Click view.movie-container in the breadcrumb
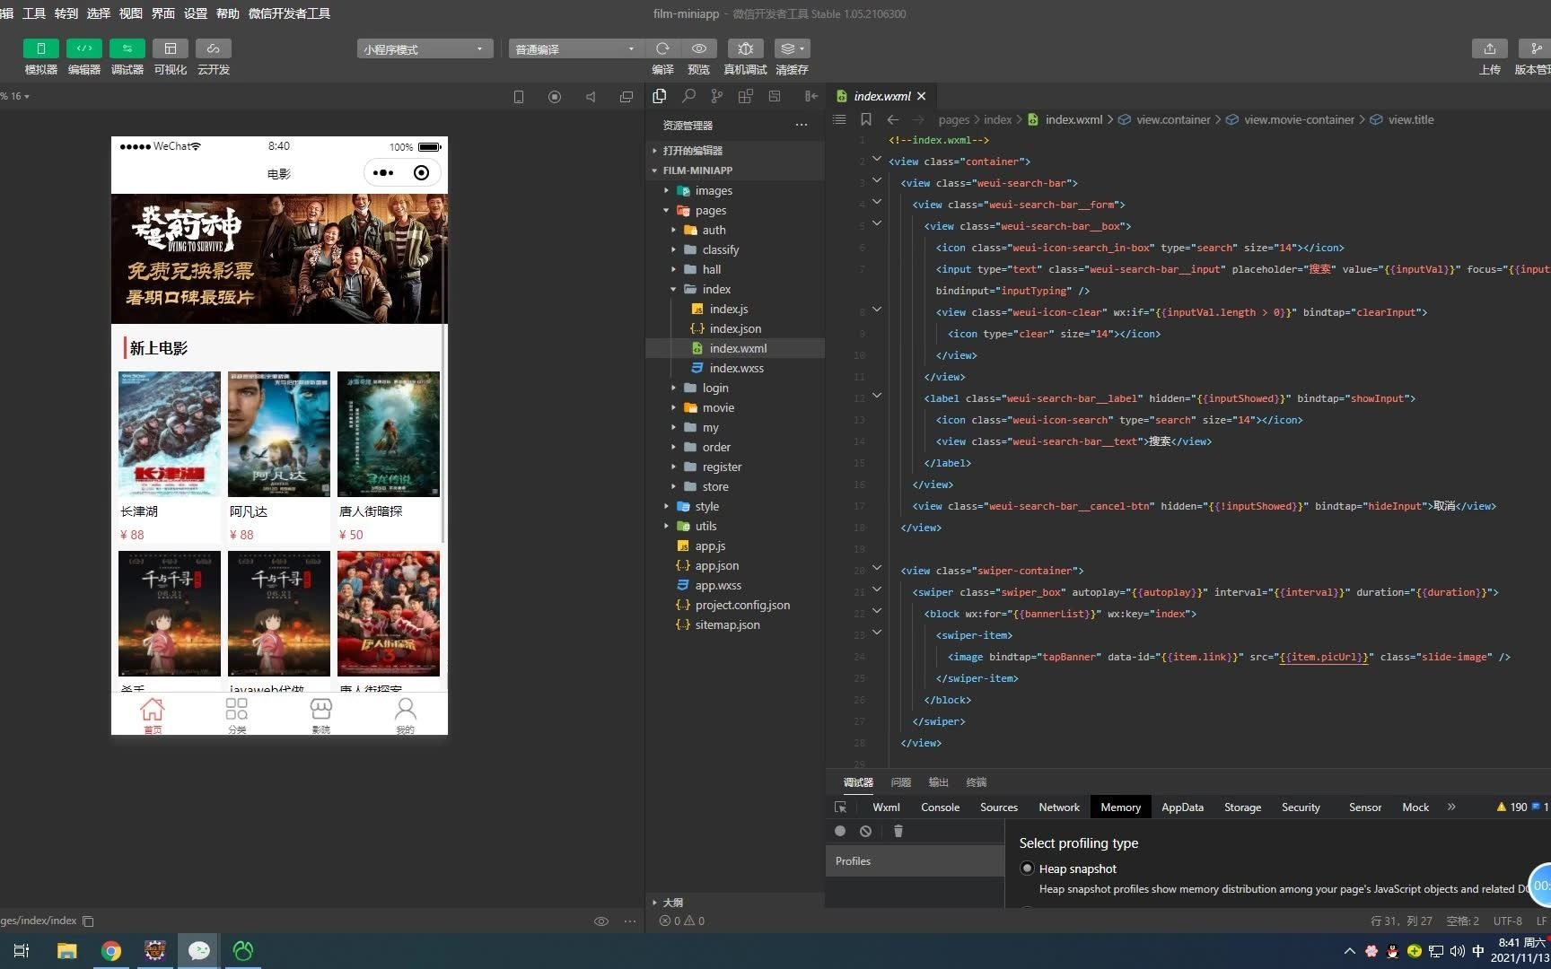Image resolution: width=1551 pixels, height=969 pixels. [1299, 119]
